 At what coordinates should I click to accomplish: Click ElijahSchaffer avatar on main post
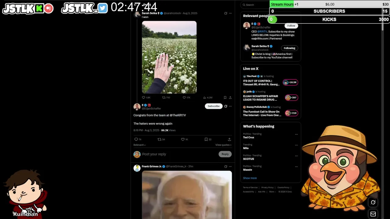(x=137, y=107)
